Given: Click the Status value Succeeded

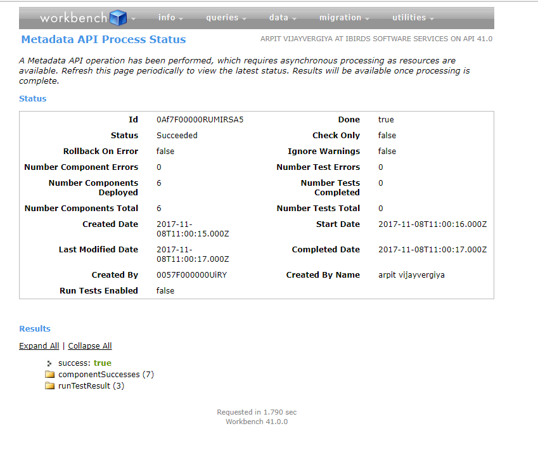Looking at the screenshot, I should 177,135.
